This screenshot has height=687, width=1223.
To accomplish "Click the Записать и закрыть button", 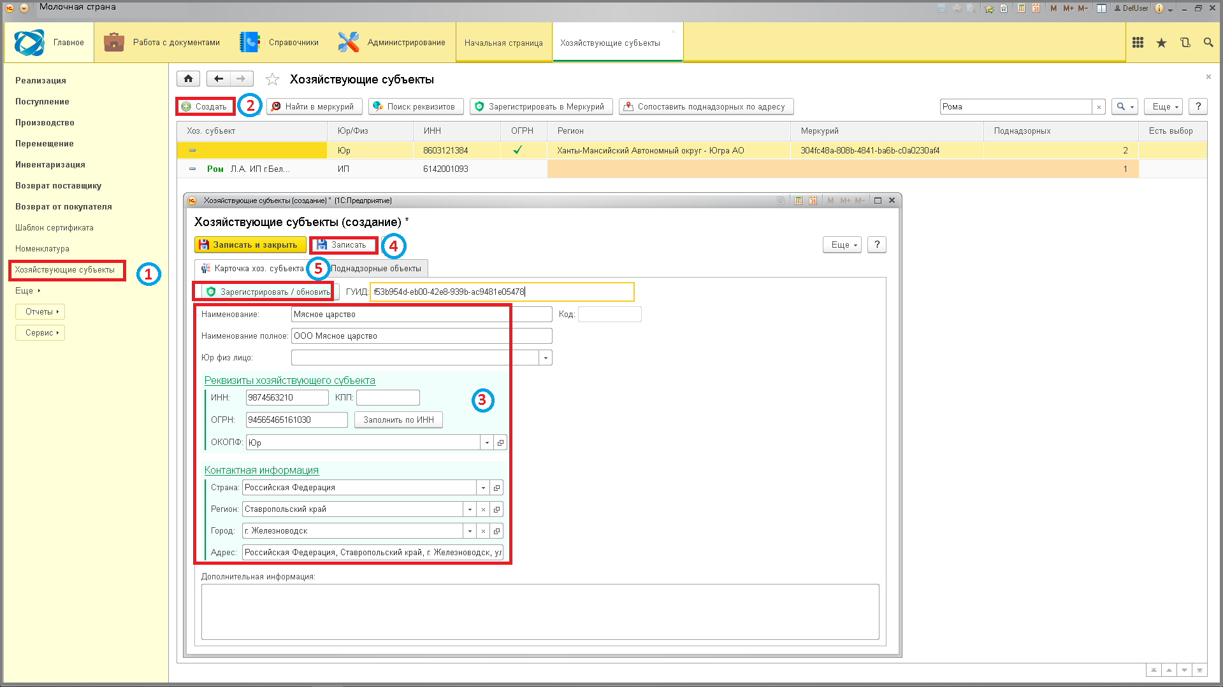I will pos(250,245).
